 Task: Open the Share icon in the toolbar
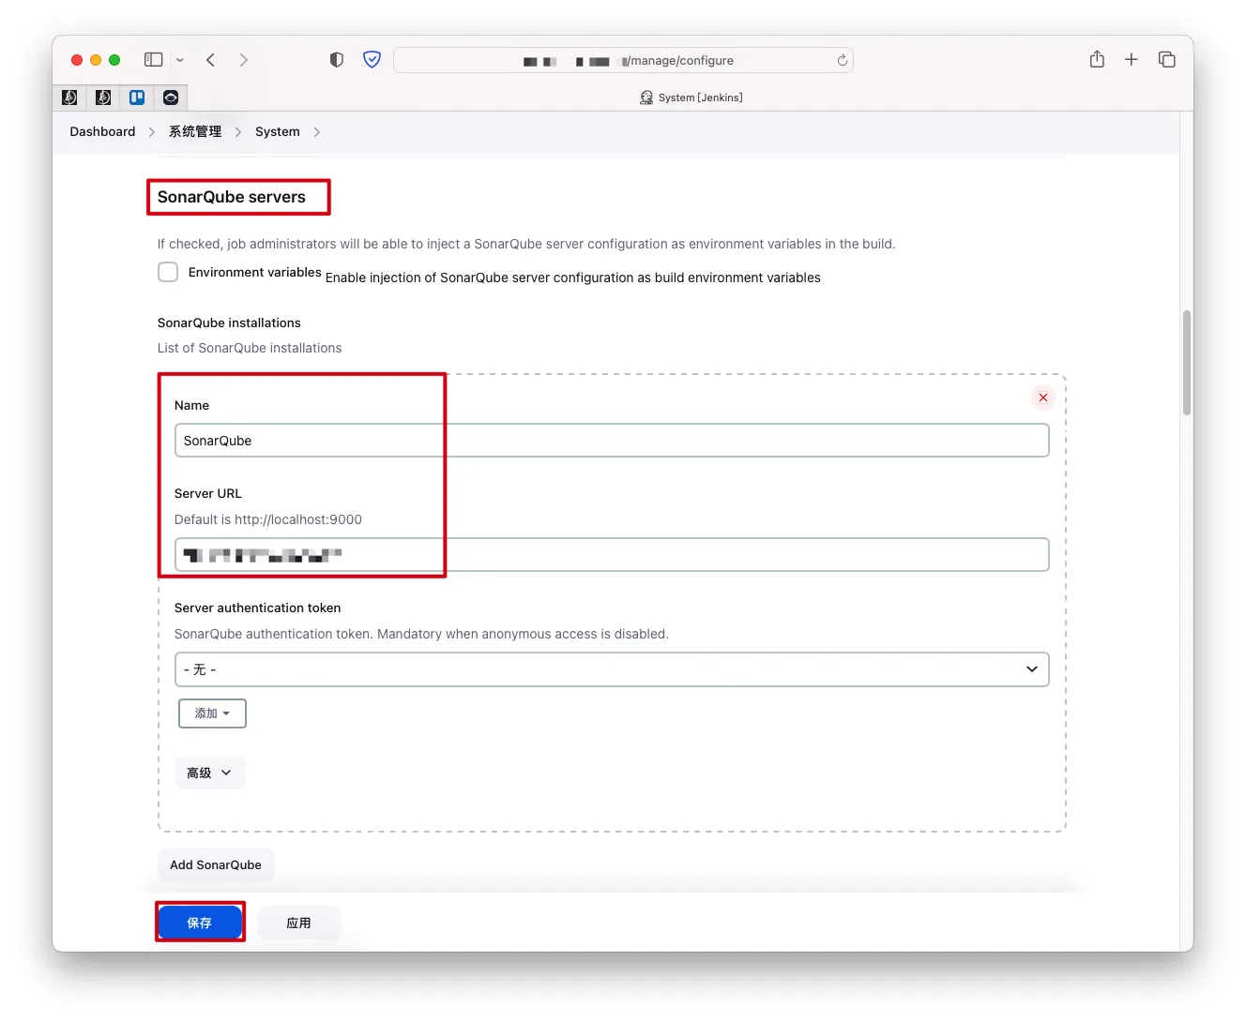click(1097, 59)
